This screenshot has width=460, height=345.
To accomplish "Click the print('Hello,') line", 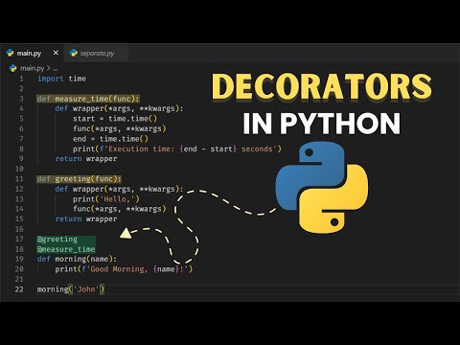I will (x=106, y=199).
